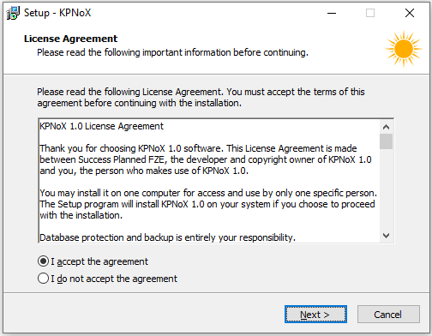Minimize the KPNoX Setup window

332,13
